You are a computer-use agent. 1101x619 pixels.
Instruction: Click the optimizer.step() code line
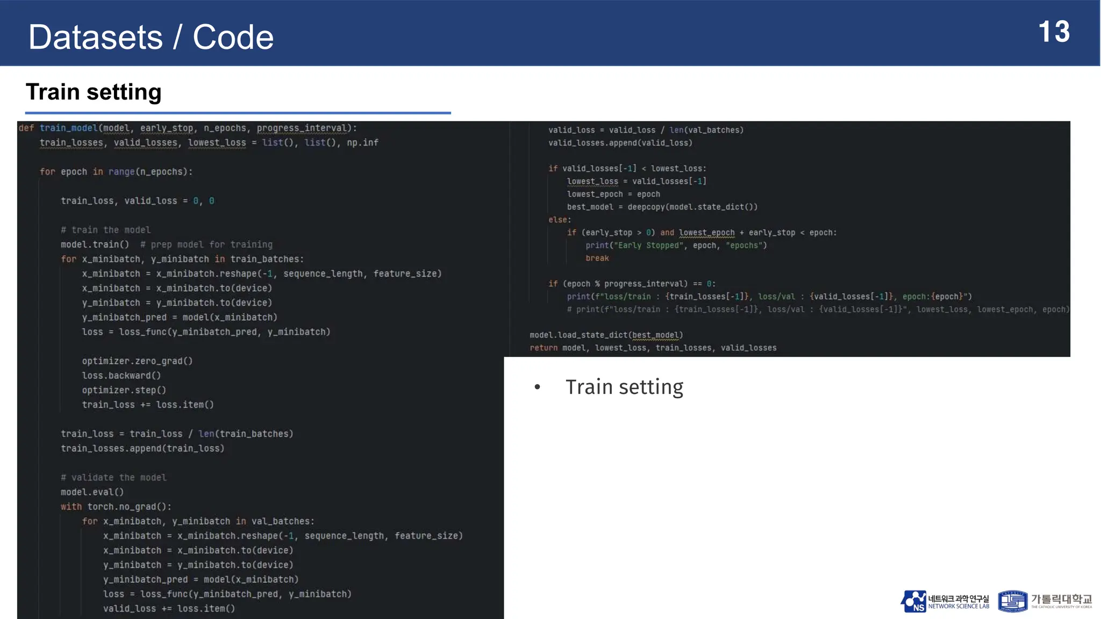124,390
